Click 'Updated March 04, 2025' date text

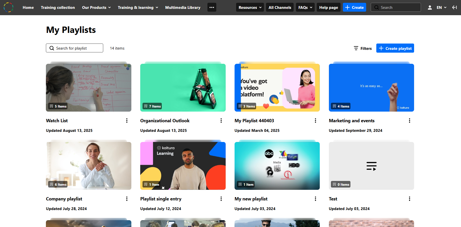click(257, 131)
